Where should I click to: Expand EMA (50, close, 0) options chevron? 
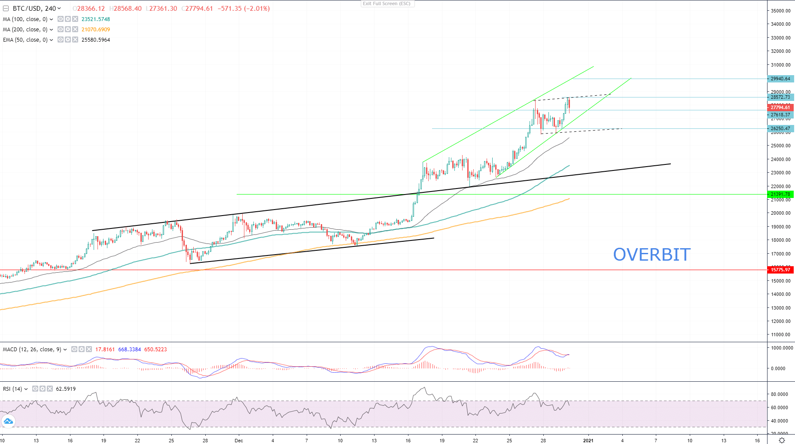point(51,40)
